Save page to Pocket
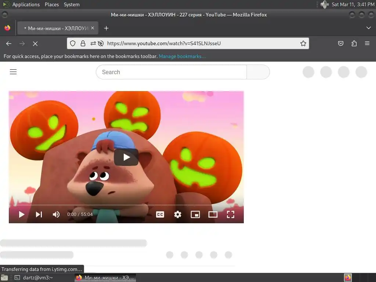 pyautogui.click(x=340, y=43)
